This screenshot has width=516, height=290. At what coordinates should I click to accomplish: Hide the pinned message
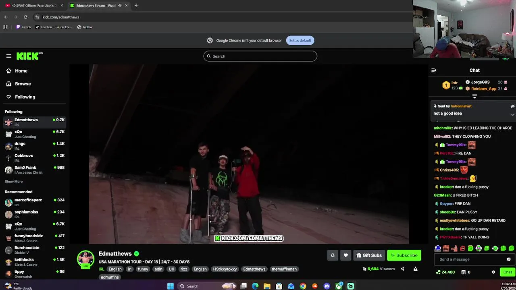513,106
